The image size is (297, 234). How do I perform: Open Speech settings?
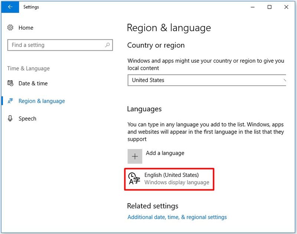click(27, 119)
